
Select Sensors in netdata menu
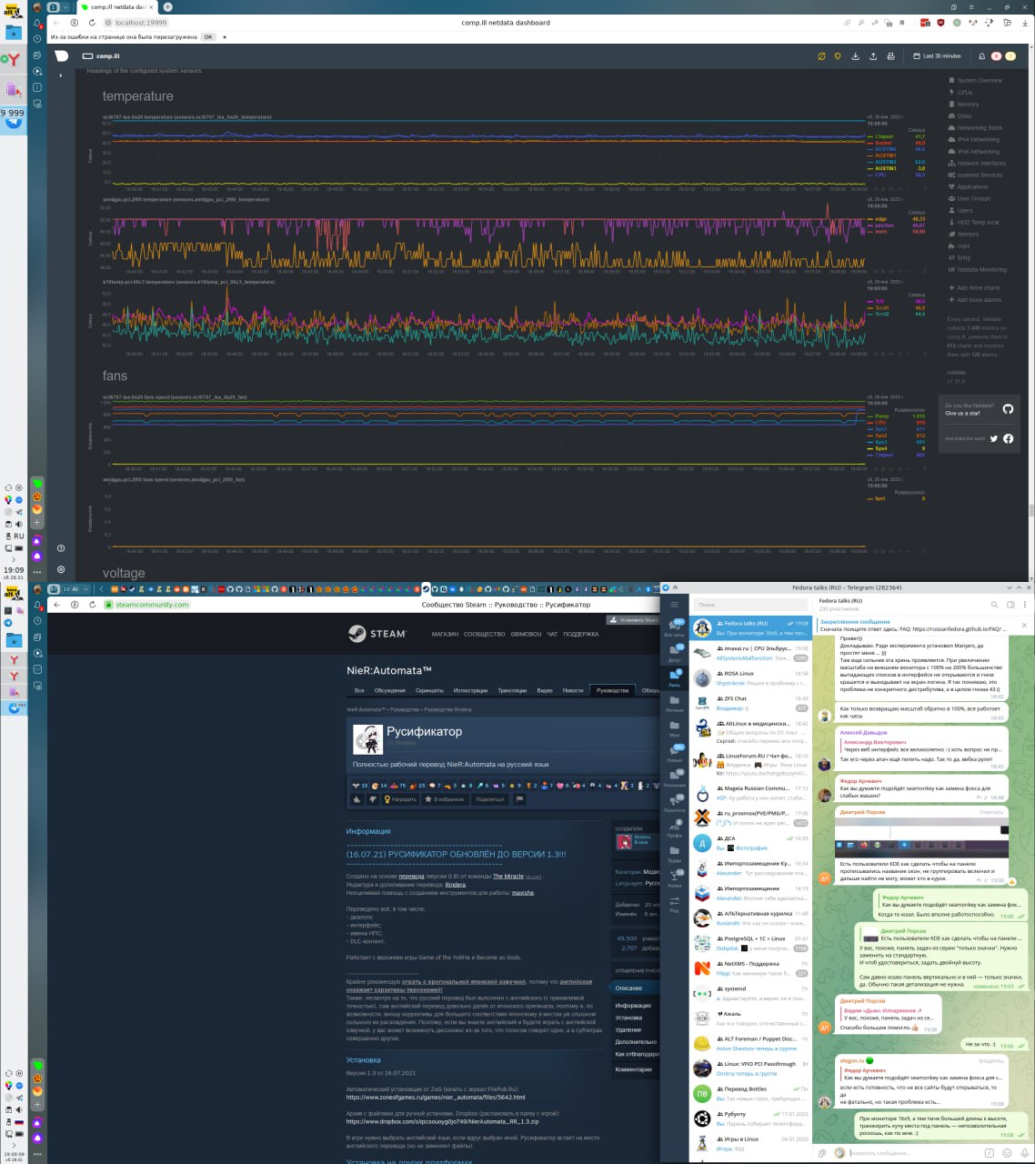[x=962, y=235]
